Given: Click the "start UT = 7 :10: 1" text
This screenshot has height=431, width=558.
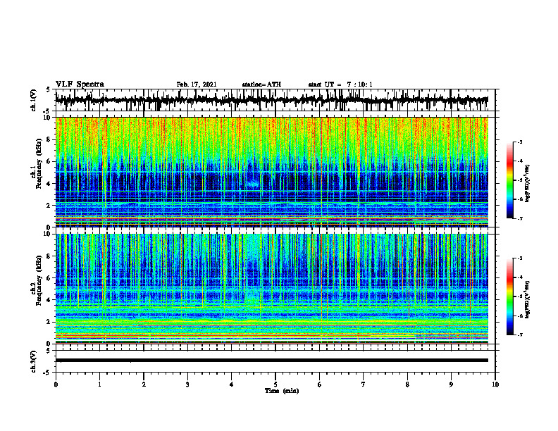Looking at the screenshot, I should (340, 85).
